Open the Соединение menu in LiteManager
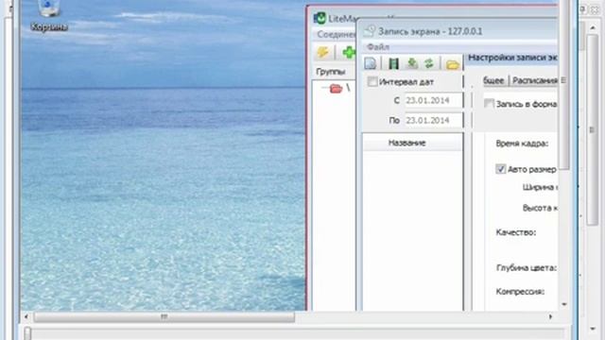Viewport: 605px width, 340px height. click(337, 34)
